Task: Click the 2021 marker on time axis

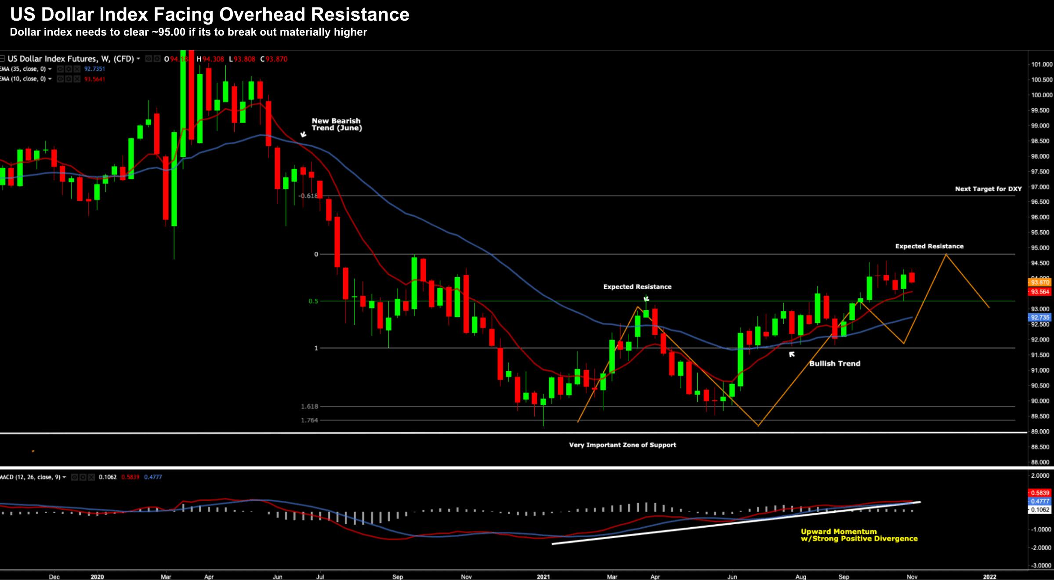Action: 543,576
